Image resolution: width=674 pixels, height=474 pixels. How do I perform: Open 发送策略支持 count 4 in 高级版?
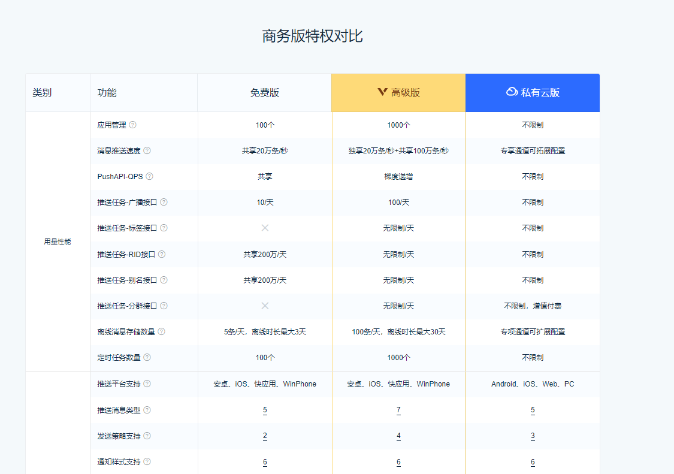[x=398, y=436]
